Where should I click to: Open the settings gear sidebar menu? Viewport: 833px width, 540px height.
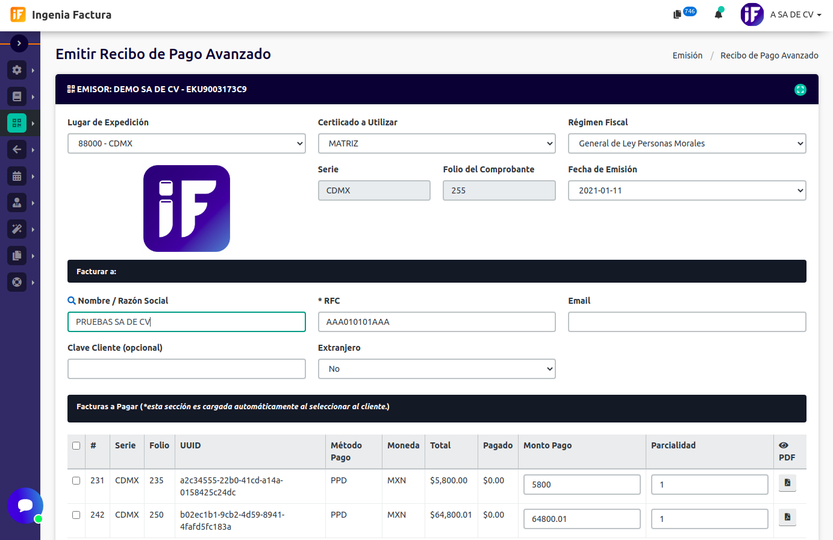[17, 70]
